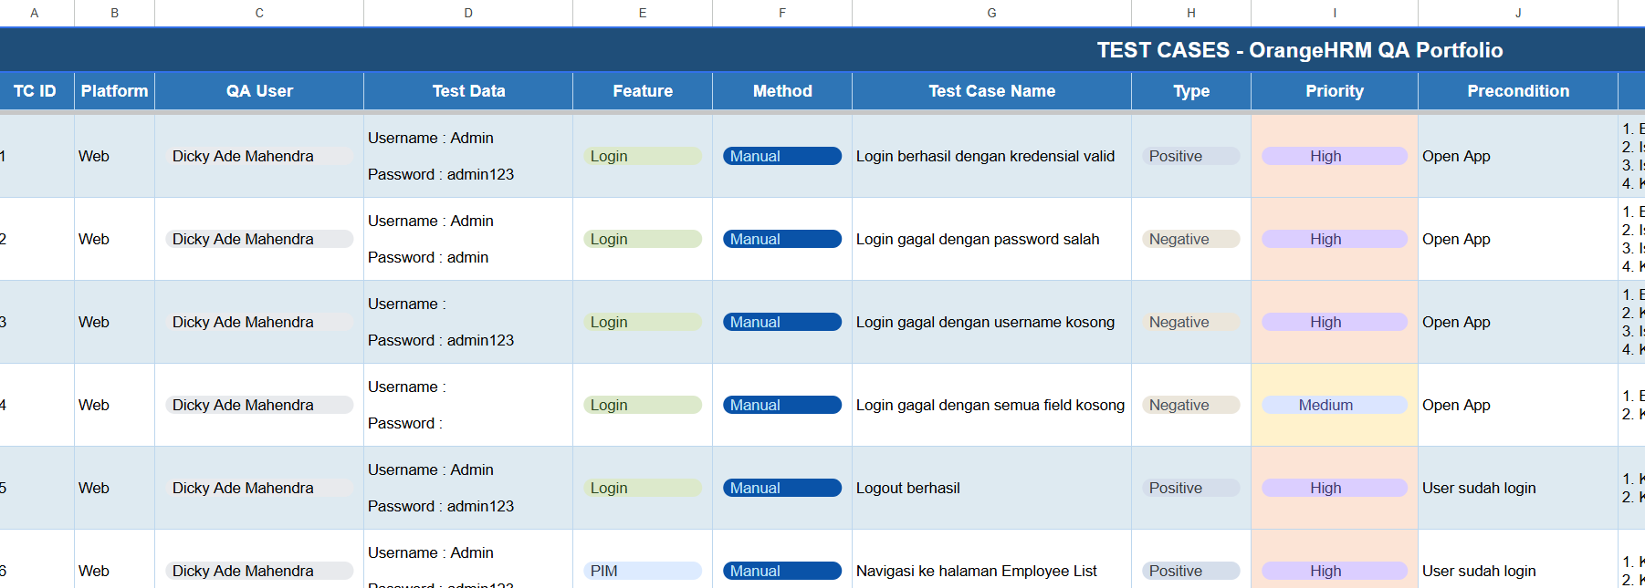Select column G header
The height and width of the screenshot is (588, 1645).
(991, 13)
